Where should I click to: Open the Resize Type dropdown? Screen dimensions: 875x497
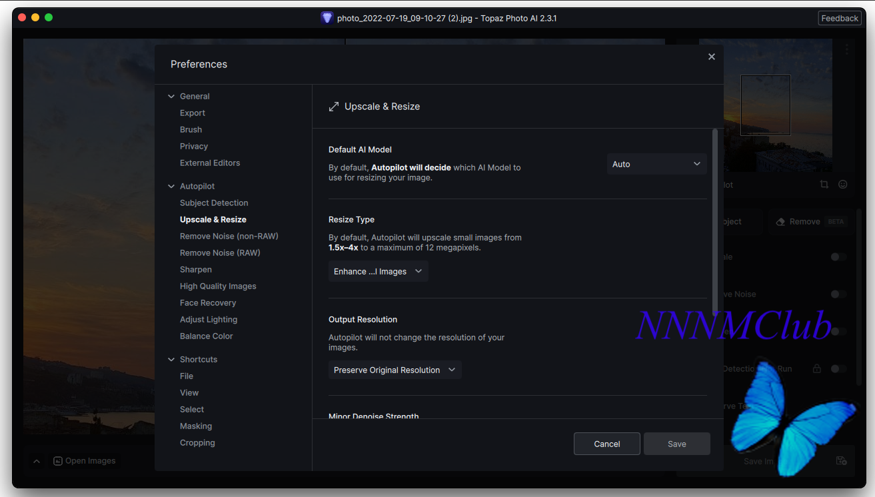coord(378,271)
